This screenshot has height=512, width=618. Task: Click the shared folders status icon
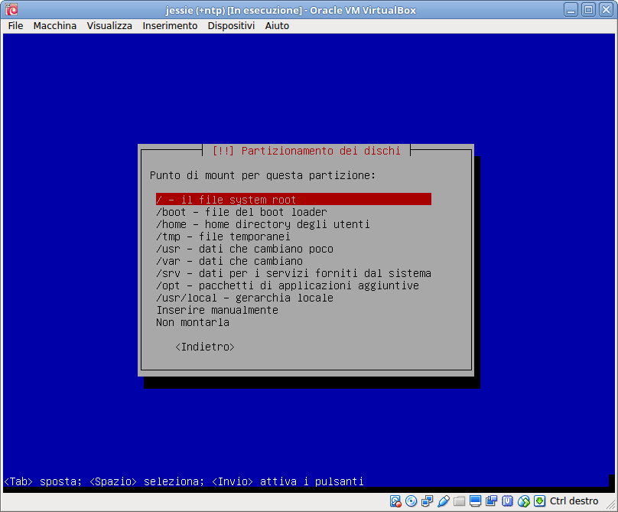pos(459,501)
